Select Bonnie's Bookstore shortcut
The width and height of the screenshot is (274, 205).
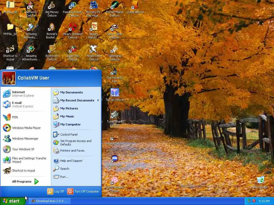52,31
